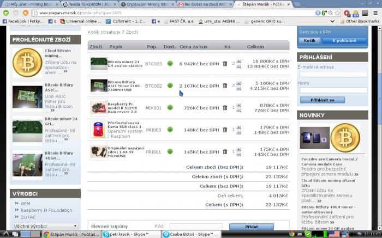This screenshot has height=238, width=382.
Task: Click Bitcoin miner 24 GH avalon stanice name
Action: [x=125, y=64]
